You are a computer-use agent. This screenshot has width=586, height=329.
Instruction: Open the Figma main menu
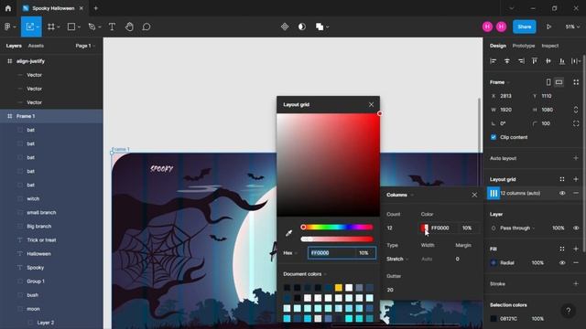pyautogui.click(x=10, y=27)
